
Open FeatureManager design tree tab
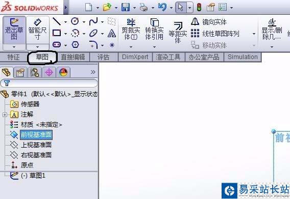point(7,72)
